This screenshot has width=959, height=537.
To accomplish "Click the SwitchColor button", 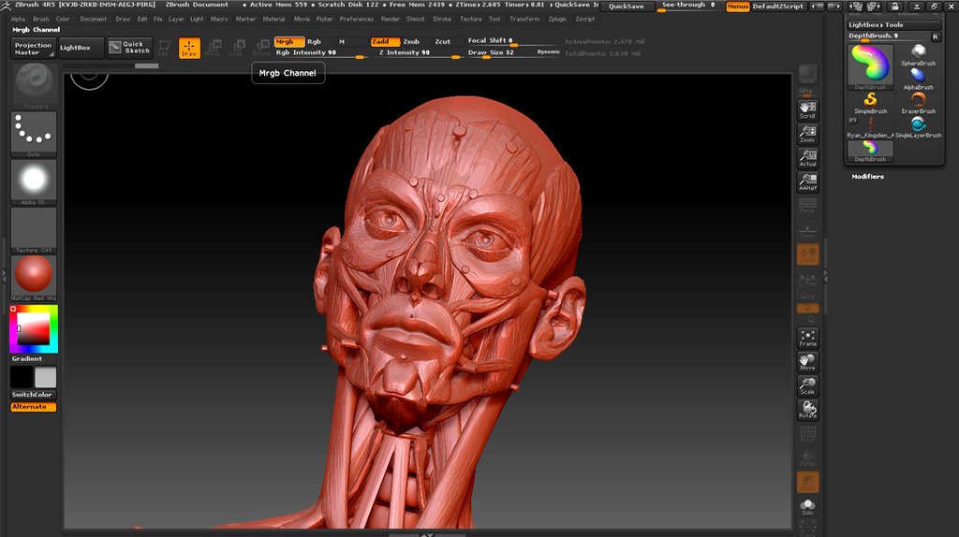I will [34, 395].
